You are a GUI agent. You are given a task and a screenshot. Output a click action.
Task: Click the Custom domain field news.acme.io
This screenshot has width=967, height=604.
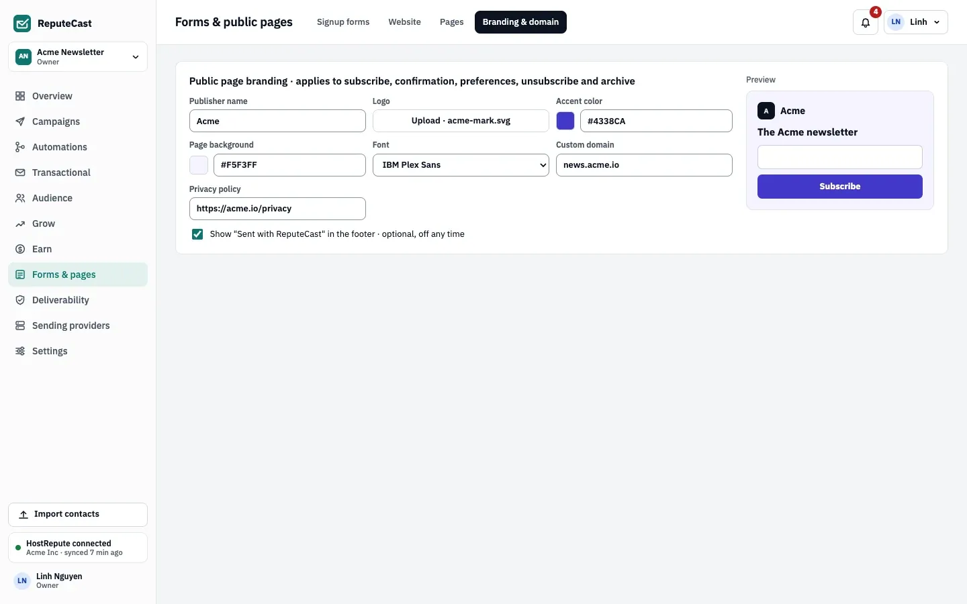click(644, 165)
